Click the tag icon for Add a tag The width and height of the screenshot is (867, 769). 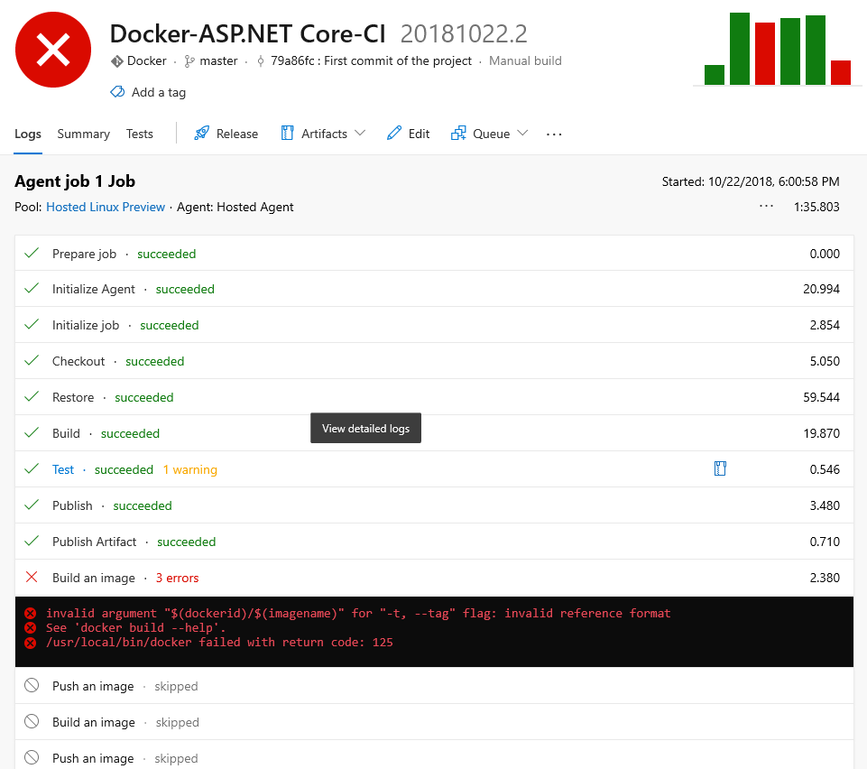[x=117, y=92]
